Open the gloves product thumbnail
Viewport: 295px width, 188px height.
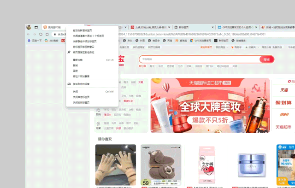[x=116, y=165]
